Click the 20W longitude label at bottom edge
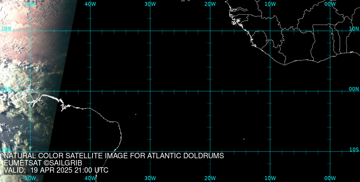Image resolution: width=360 pixels, height=182 pixels. coord(210,178)
